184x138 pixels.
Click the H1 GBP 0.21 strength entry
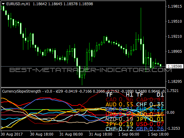pos(119,109)
